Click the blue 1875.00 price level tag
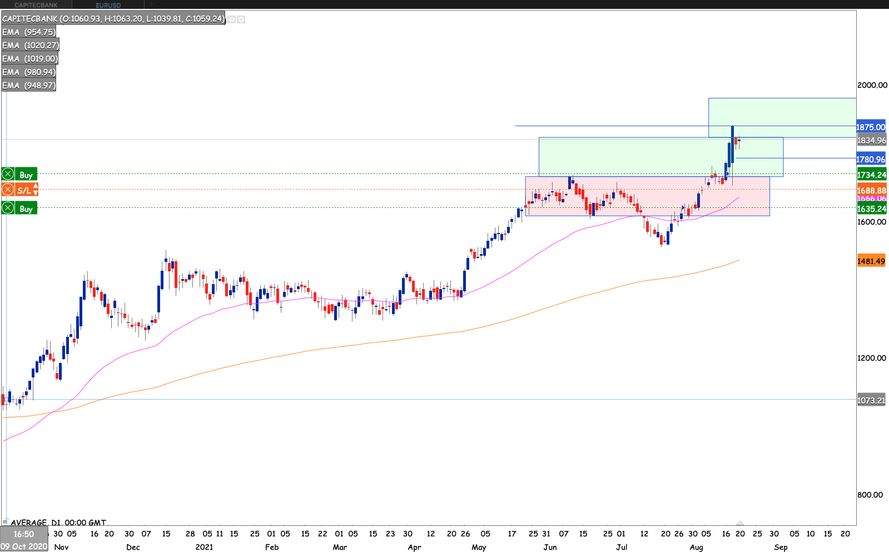The width and height of the screenshot is (889, 552). coord(871,127)
